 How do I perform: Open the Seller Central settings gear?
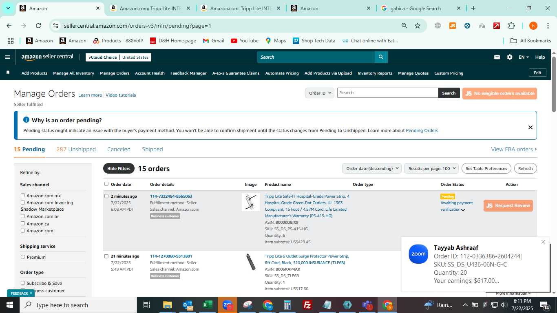pyautogui.click(x=510, y=57)
